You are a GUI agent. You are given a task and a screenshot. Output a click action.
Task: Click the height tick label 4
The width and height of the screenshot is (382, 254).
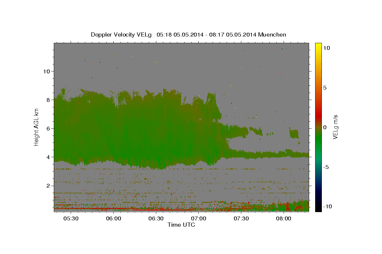(48, 157)
